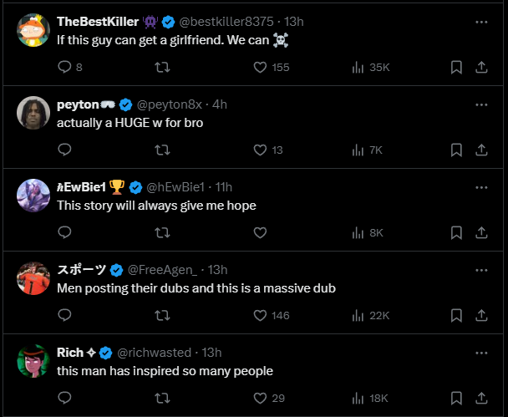Viewport: 508px width, 417px height.
Task: Reply to TheBestKiller's tweet
Action: (x=65, y=68)
